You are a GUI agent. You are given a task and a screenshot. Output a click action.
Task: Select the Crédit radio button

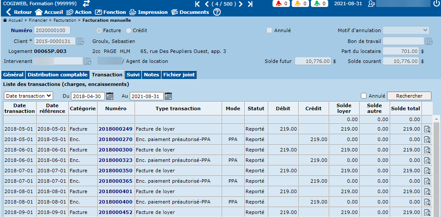[x=128, y=31]
